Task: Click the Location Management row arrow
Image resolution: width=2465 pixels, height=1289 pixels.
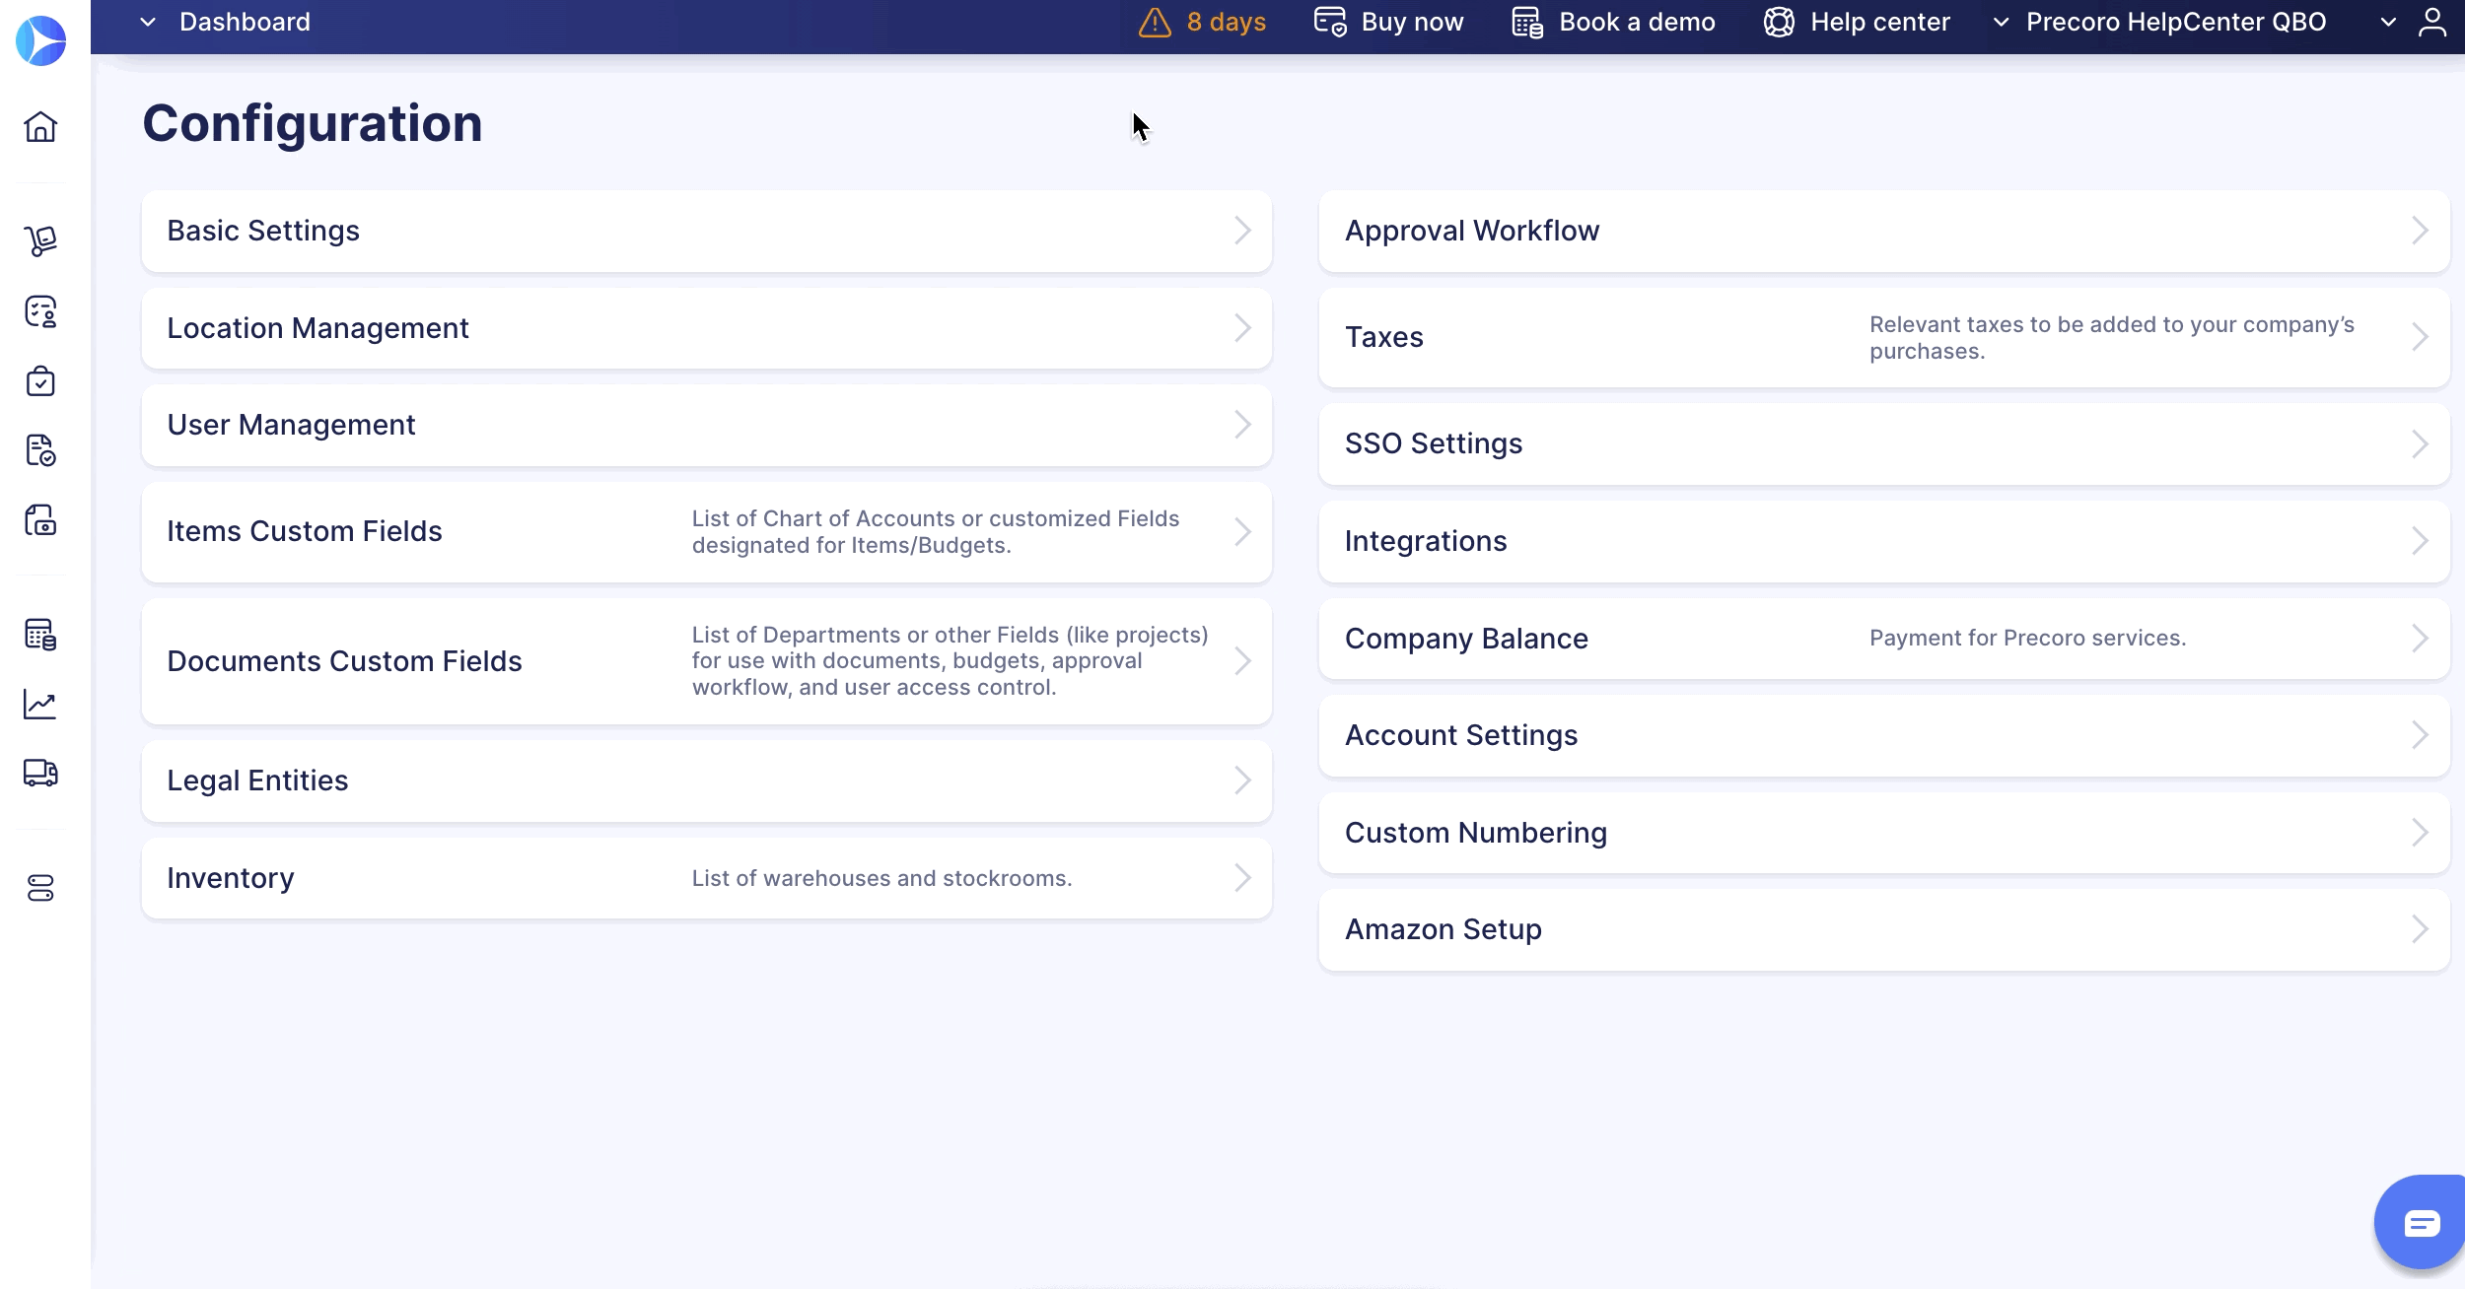Action: pos(1242,328)
